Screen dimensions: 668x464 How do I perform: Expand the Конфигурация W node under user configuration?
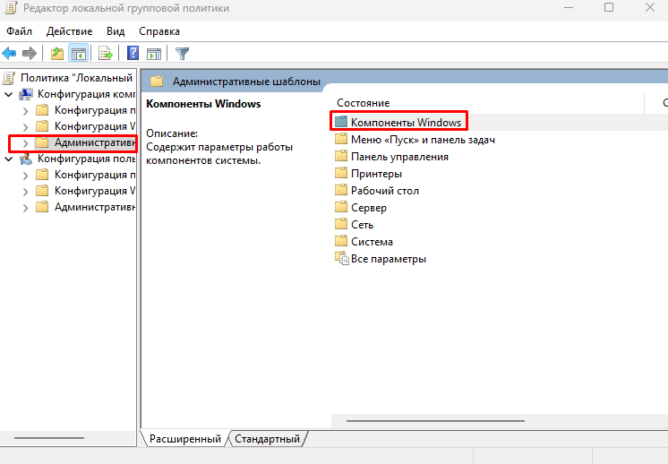click(x=26, y=192)
